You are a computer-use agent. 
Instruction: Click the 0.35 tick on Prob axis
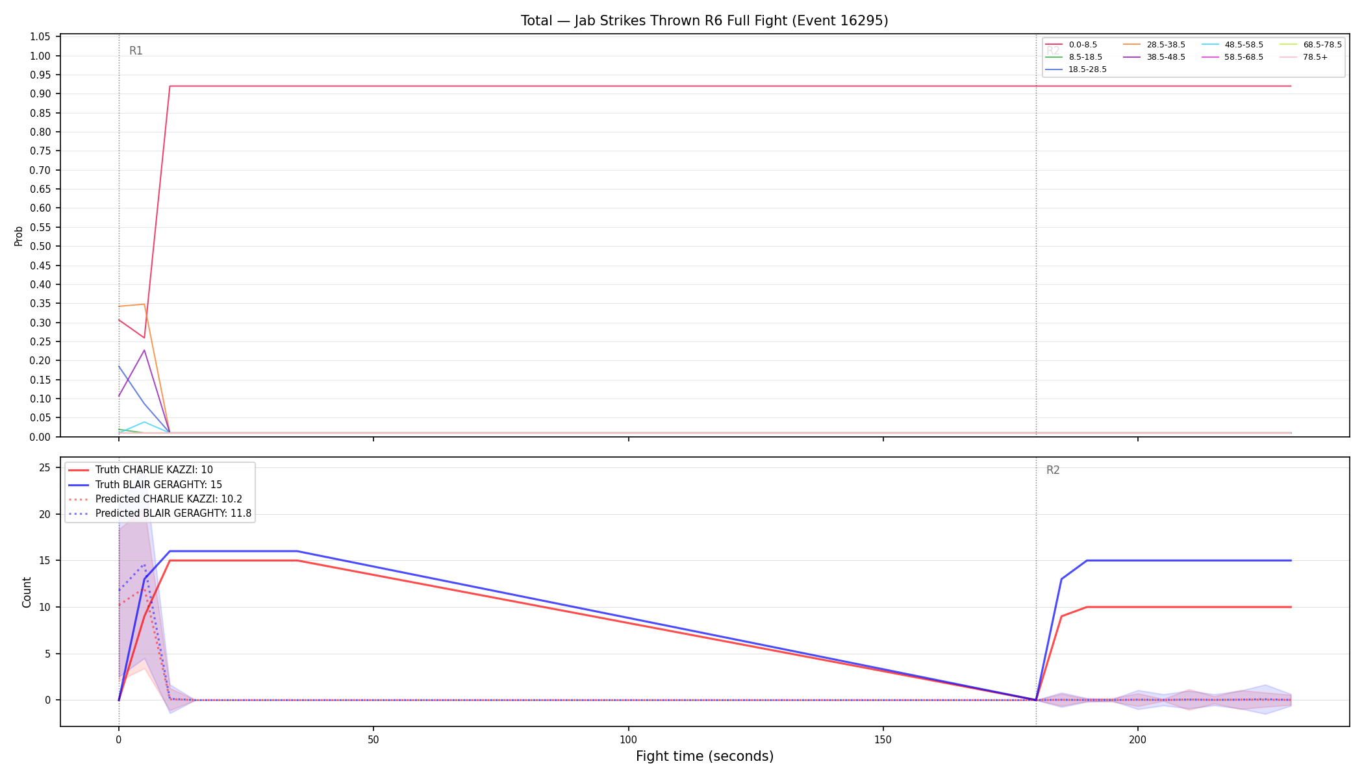(40, 304)
